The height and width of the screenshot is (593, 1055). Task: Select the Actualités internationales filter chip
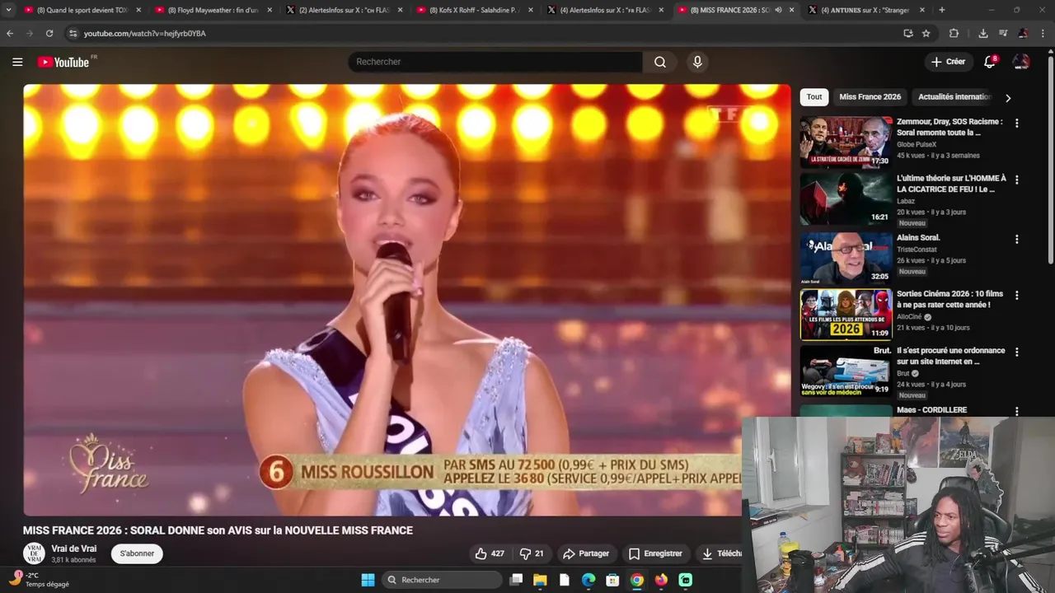(x=953, y=96)
